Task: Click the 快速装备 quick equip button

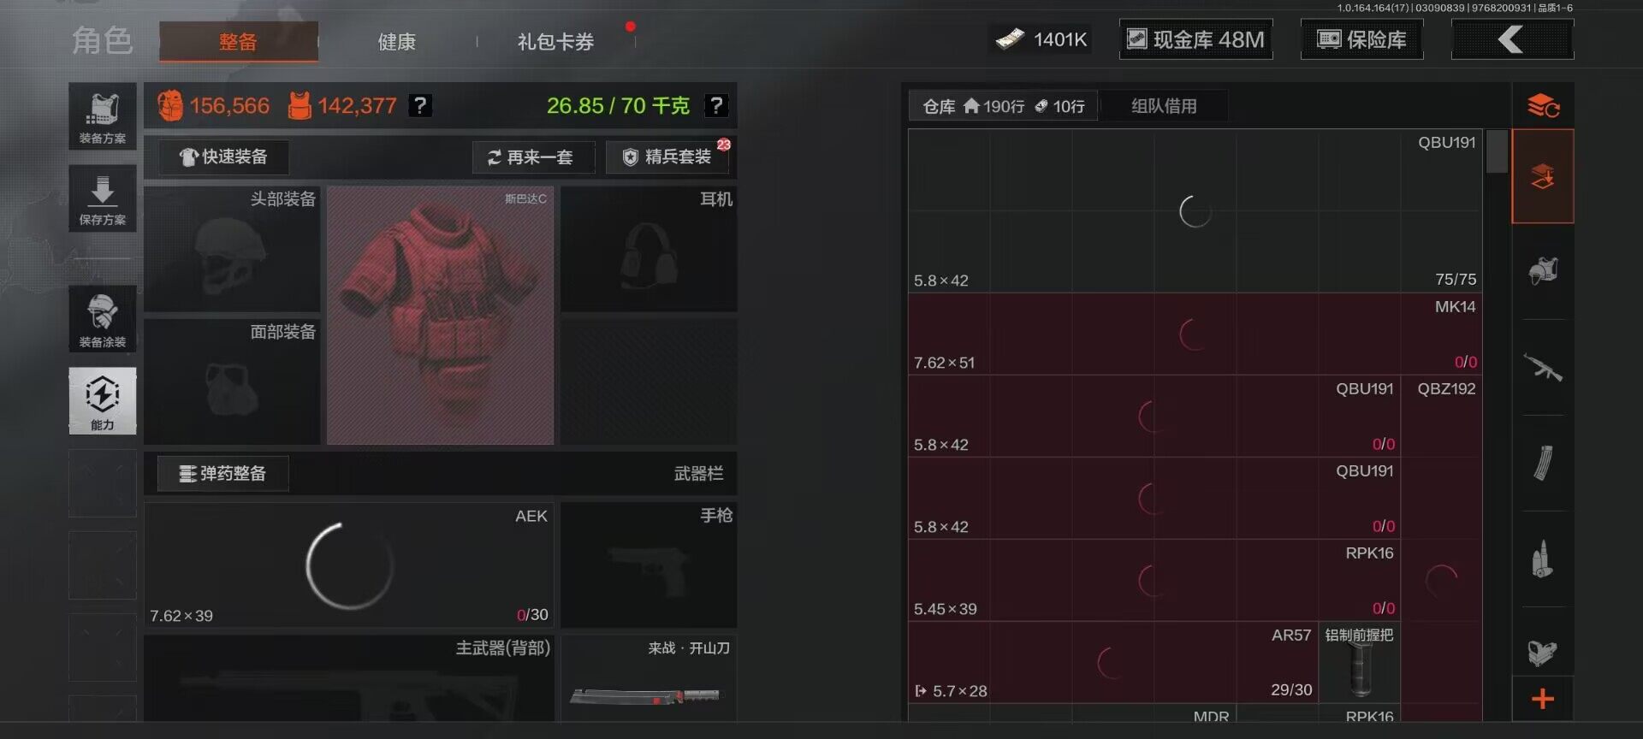Action: (223, 157)
